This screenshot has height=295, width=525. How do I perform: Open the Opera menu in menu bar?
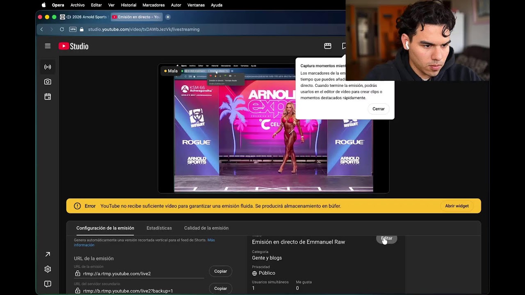pyautogui.click(x=58, y=5)
